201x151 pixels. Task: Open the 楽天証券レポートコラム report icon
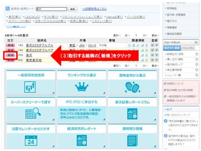(x=132, y=114)
